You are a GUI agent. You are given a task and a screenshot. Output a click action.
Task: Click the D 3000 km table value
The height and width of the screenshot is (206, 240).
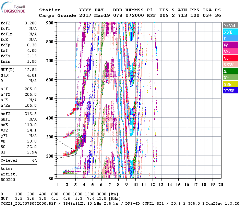(x=101, y=194)
